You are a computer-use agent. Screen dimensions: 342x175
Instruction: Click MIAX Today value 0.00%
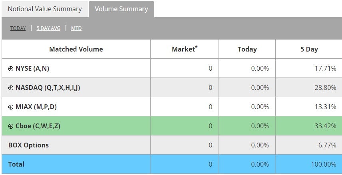[260, 107]
